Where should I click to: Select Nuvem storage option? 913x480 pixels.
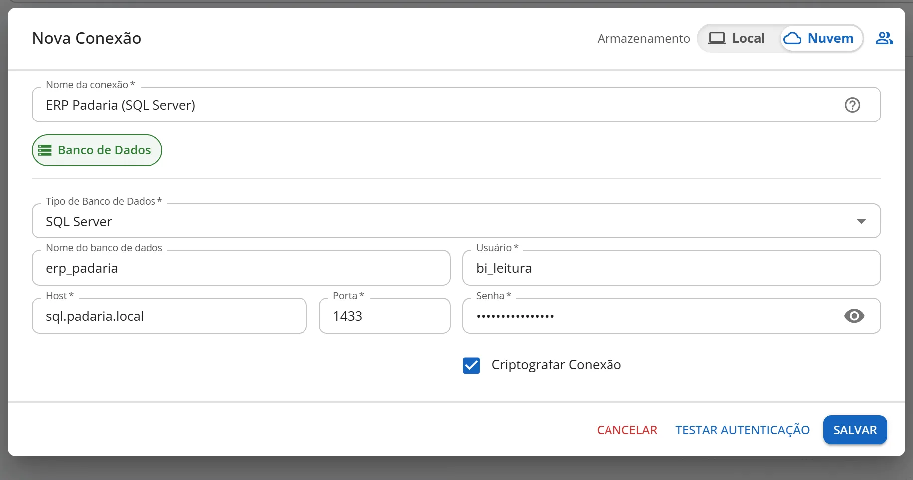coord(820,38)
